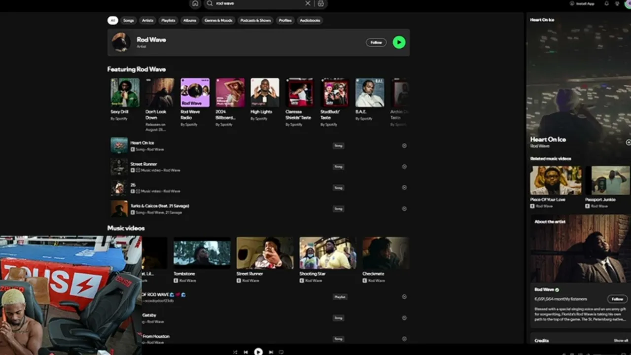This screenshot has width=631, height=355.
Task: Open the Don't Look Down album cover
Action: (160, 93)
